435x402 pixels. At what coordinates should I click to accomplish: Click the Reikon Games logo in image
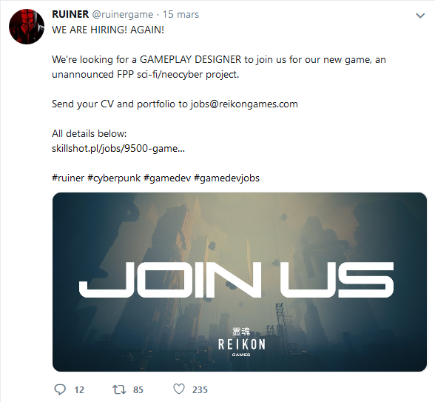[x=241, y=342]
